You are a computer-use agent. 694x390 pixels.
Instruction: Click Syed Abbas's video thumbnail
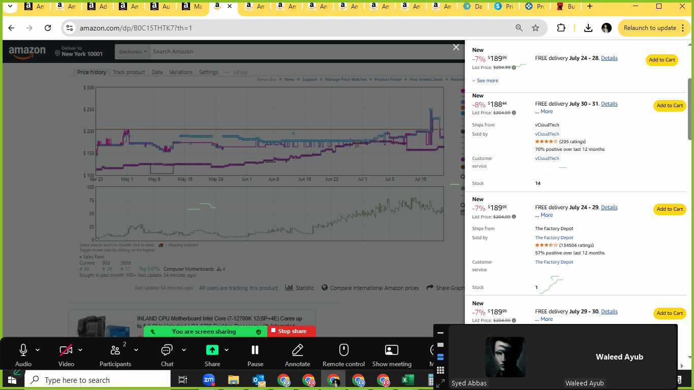(506, 356)
